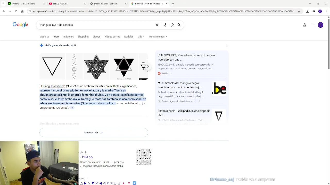Start voice search with microphone icon
Screen dimensions: 330x185
[165, 25]
